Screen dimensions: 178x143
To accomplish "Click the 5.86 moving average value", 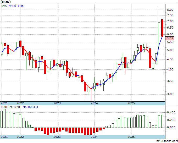I will [21, 6].
